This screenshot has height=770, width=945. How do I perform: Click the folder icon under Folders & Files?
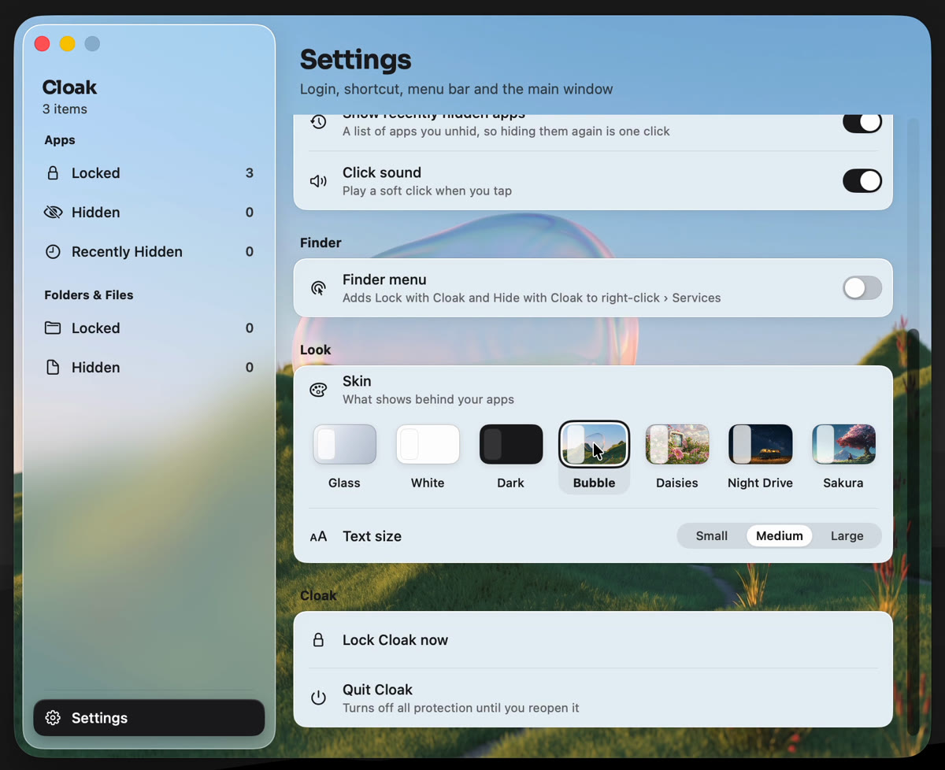point(53,328)
